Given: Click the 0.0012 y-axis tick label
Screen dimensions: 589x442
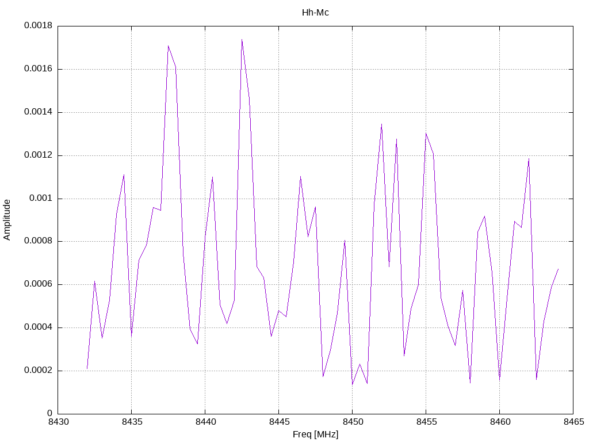Looking at the screenshot, I should (38, 155).
